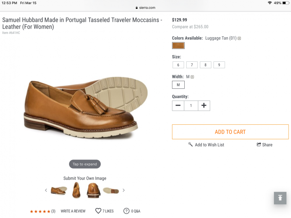Click the Compare at $265.00 text
291x218 pixels.
click(190, 27)
